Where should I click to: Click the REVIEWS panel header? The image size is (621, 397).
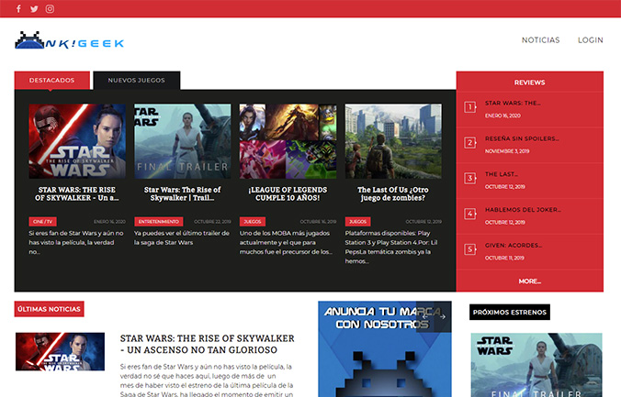529,83
